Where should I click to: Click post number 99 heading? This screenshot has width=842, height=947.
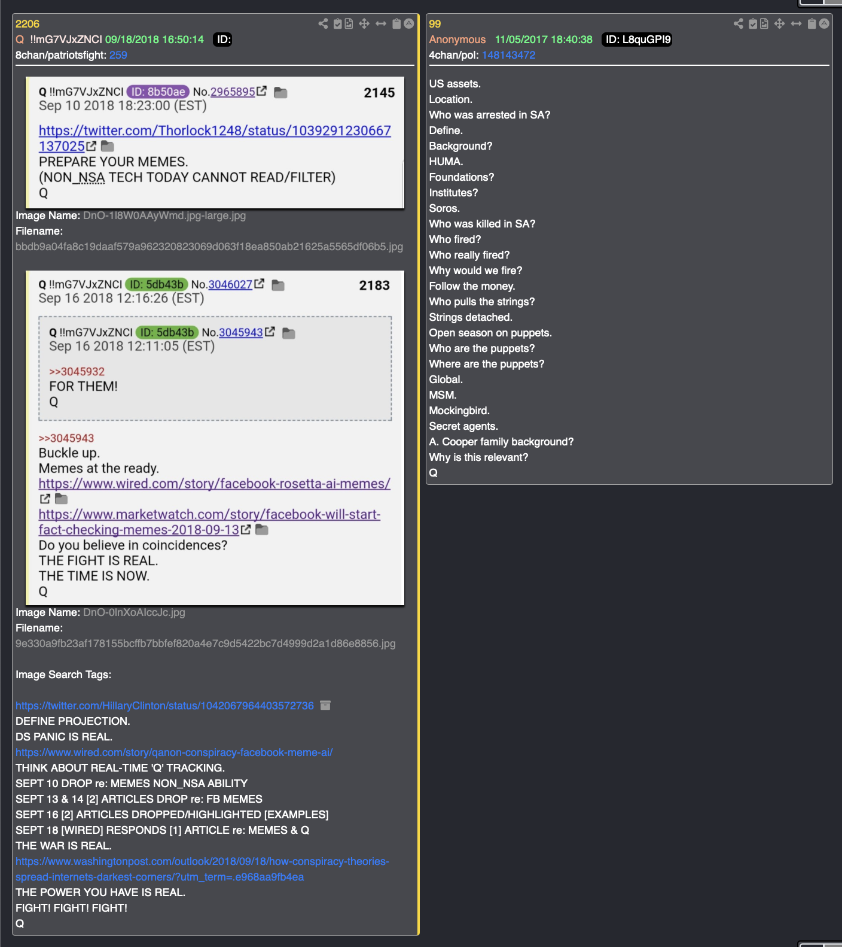(435, 24)
